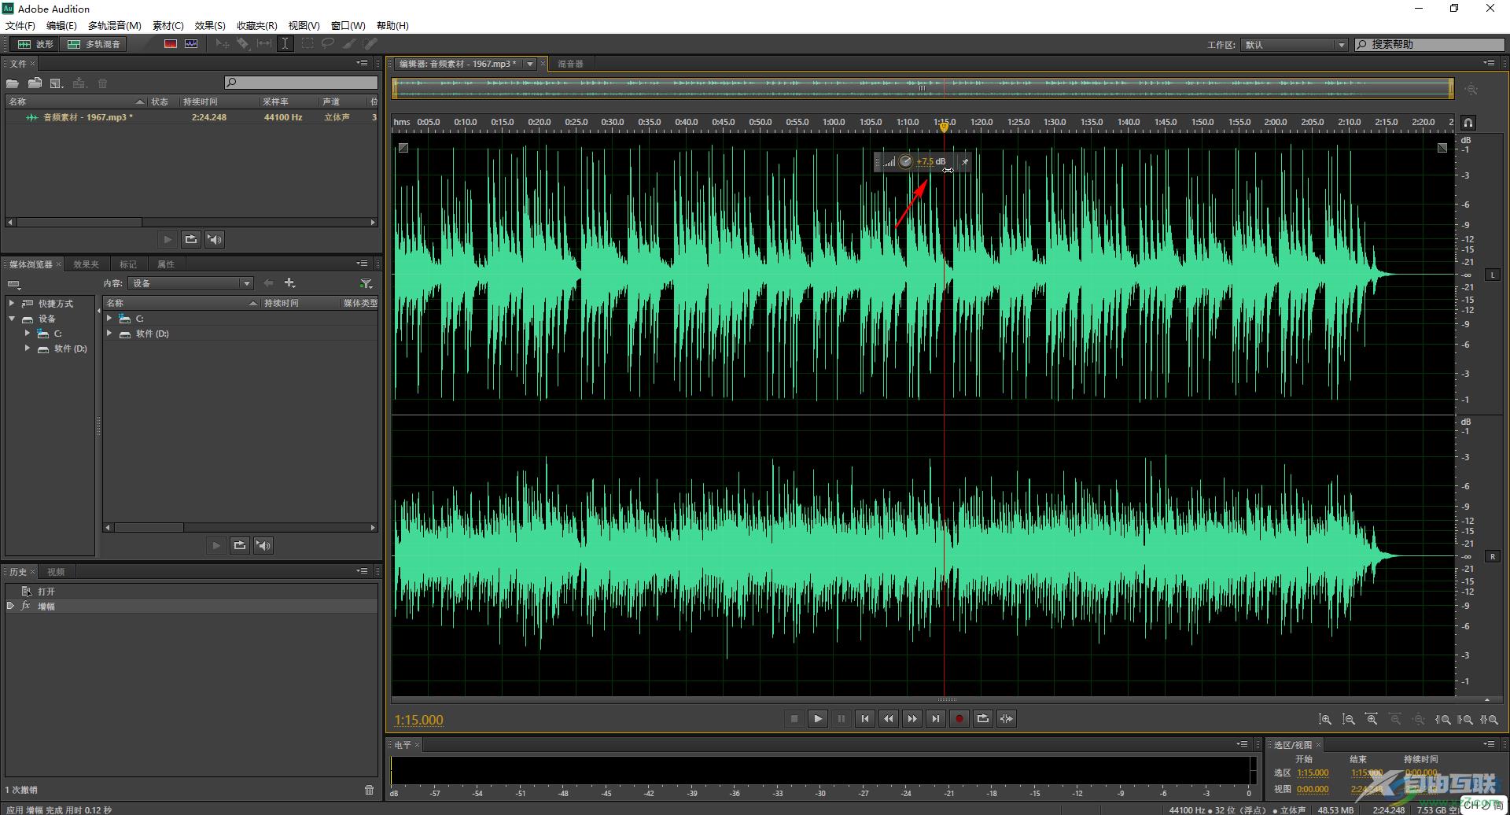The height and width of the screenshot is (815, 1510).
Task: Pin the HUD gain control
Action: [965, 162]
